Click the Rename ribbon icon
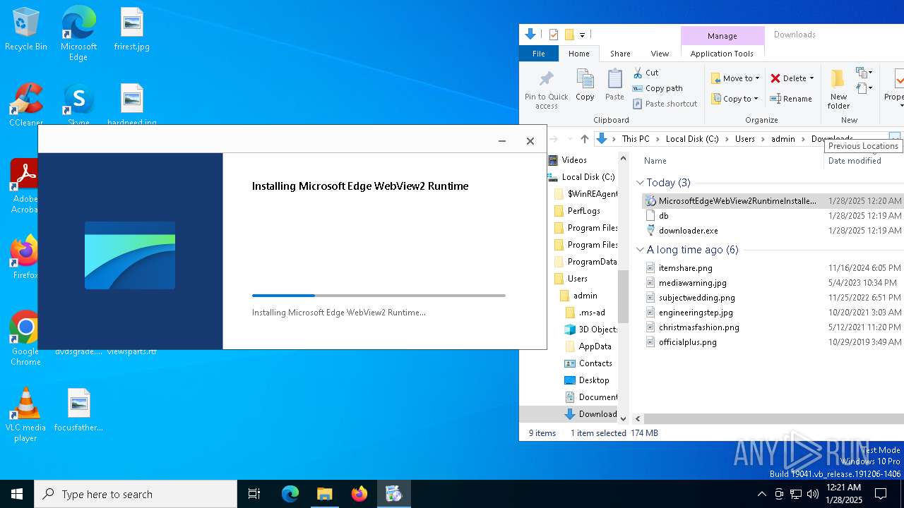The image size is (904, 508). pos(775,99)
